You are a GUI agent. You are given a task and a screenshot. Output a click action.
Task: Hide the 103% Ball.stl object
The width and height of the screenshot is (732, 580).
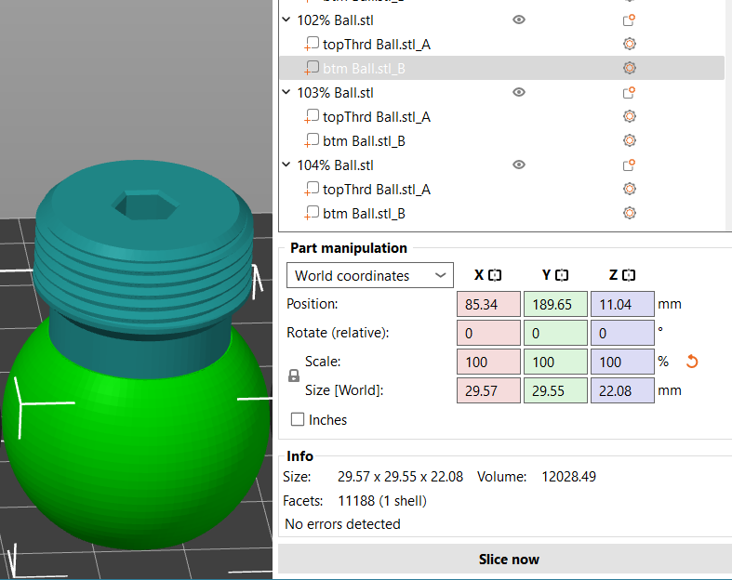pyautogui.click(x=519, y=92)
